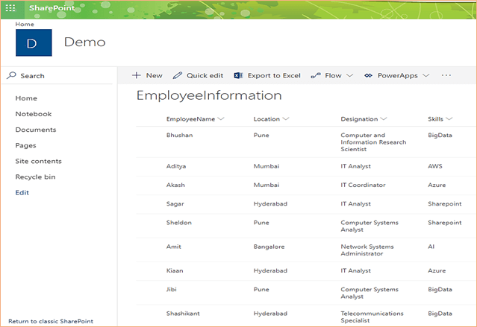Click the search magnifier icon

11,75
